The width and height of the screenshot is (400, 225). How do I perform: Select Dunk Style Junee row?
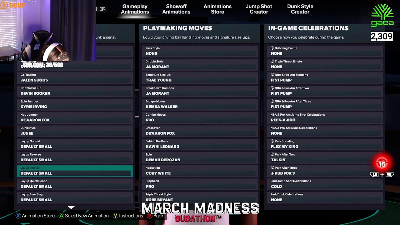click(x=75, y=131)
